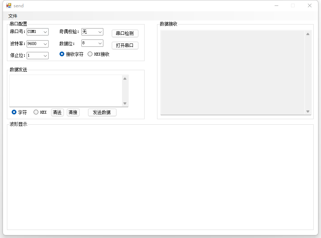Click the send app icon in title bar
Screen dimensions: 321x238
pyautogui.click(x=9, y=5)
